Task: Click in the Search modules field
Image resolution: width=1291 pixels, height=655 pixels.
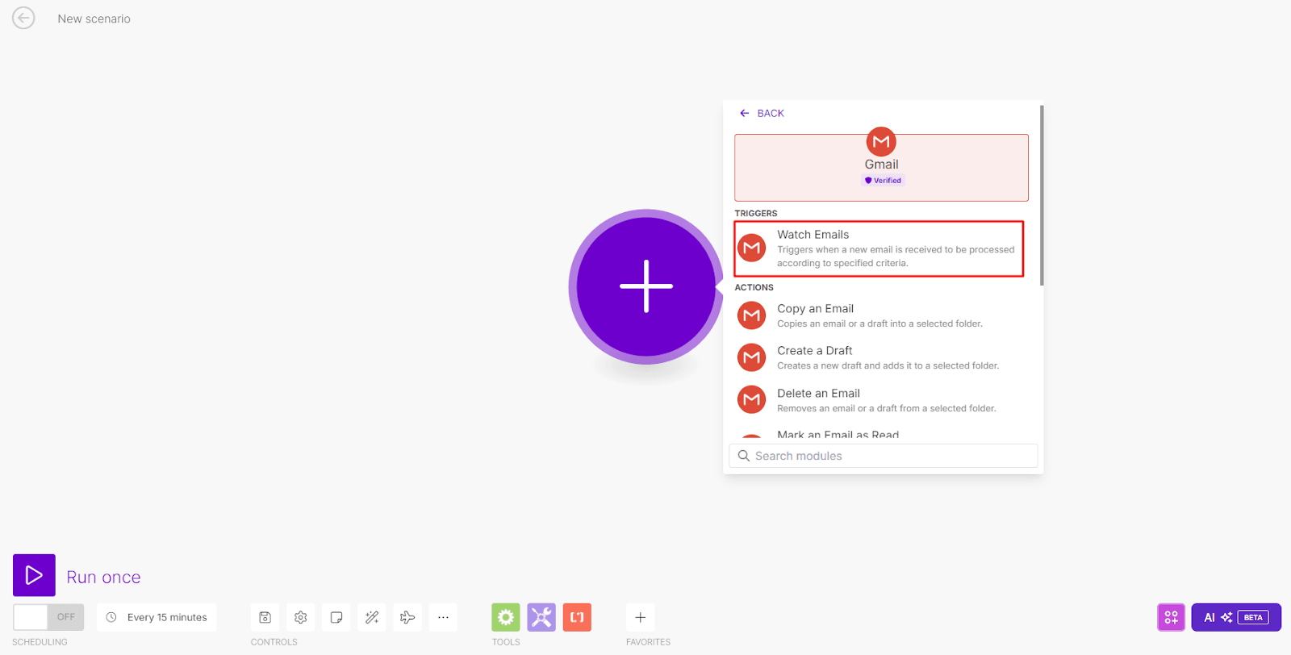Action: (884, 456)
